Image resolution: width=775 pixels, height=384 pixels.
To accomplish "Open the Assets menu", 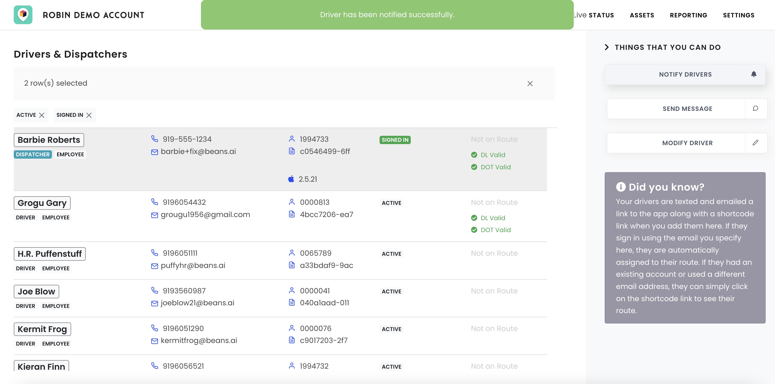I will pos(642,15).
